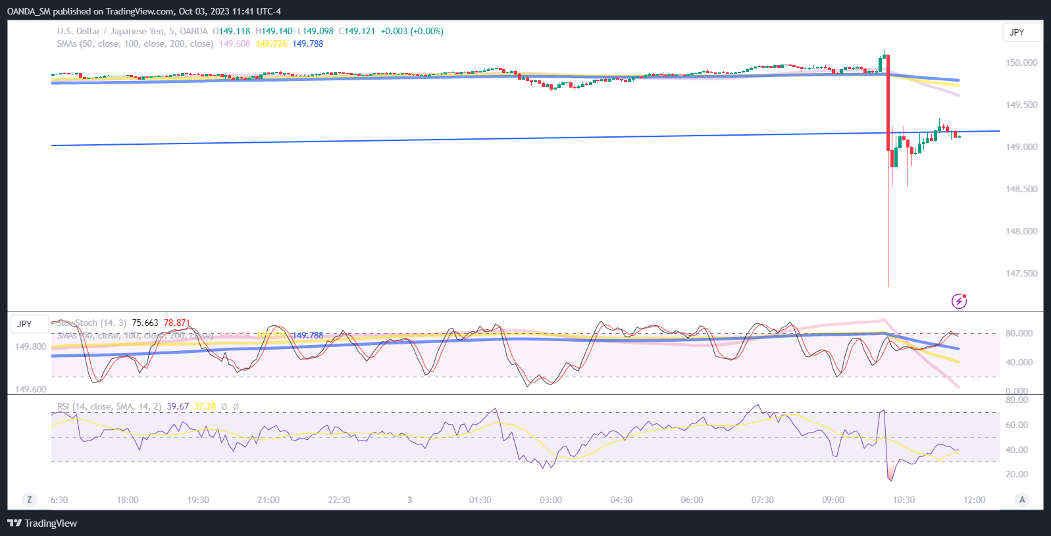1051x536 pixels.
Task: Click the 20.00 RSI axis label
Action: click(x=1017, y=474)
